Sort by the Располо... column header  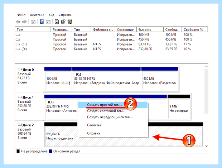coord(62,30)
